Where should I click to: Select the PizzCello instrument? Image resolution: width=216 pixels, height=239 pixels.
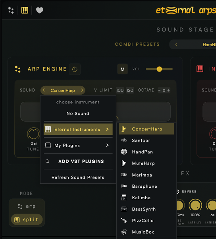(147, 221)
